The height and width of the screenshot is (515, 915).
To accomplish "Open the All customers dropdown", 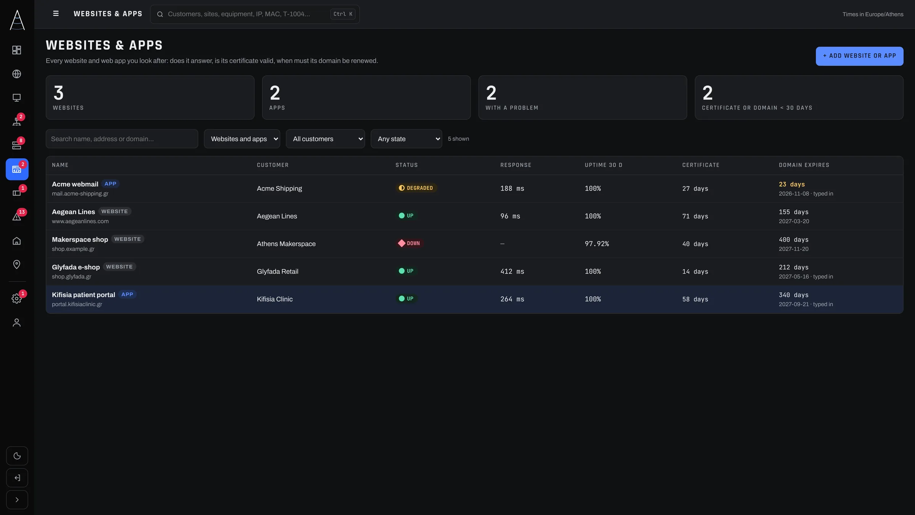I will click(x=325, y=139).
